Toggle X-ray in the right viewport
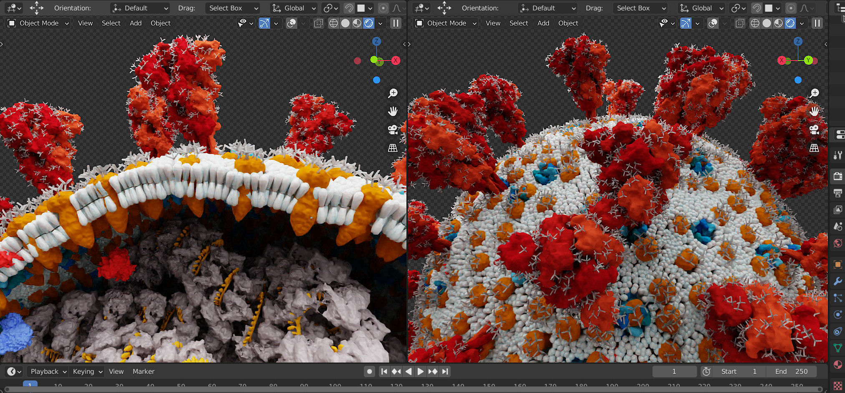Screen dimensions: 845x393 [740, 23]
